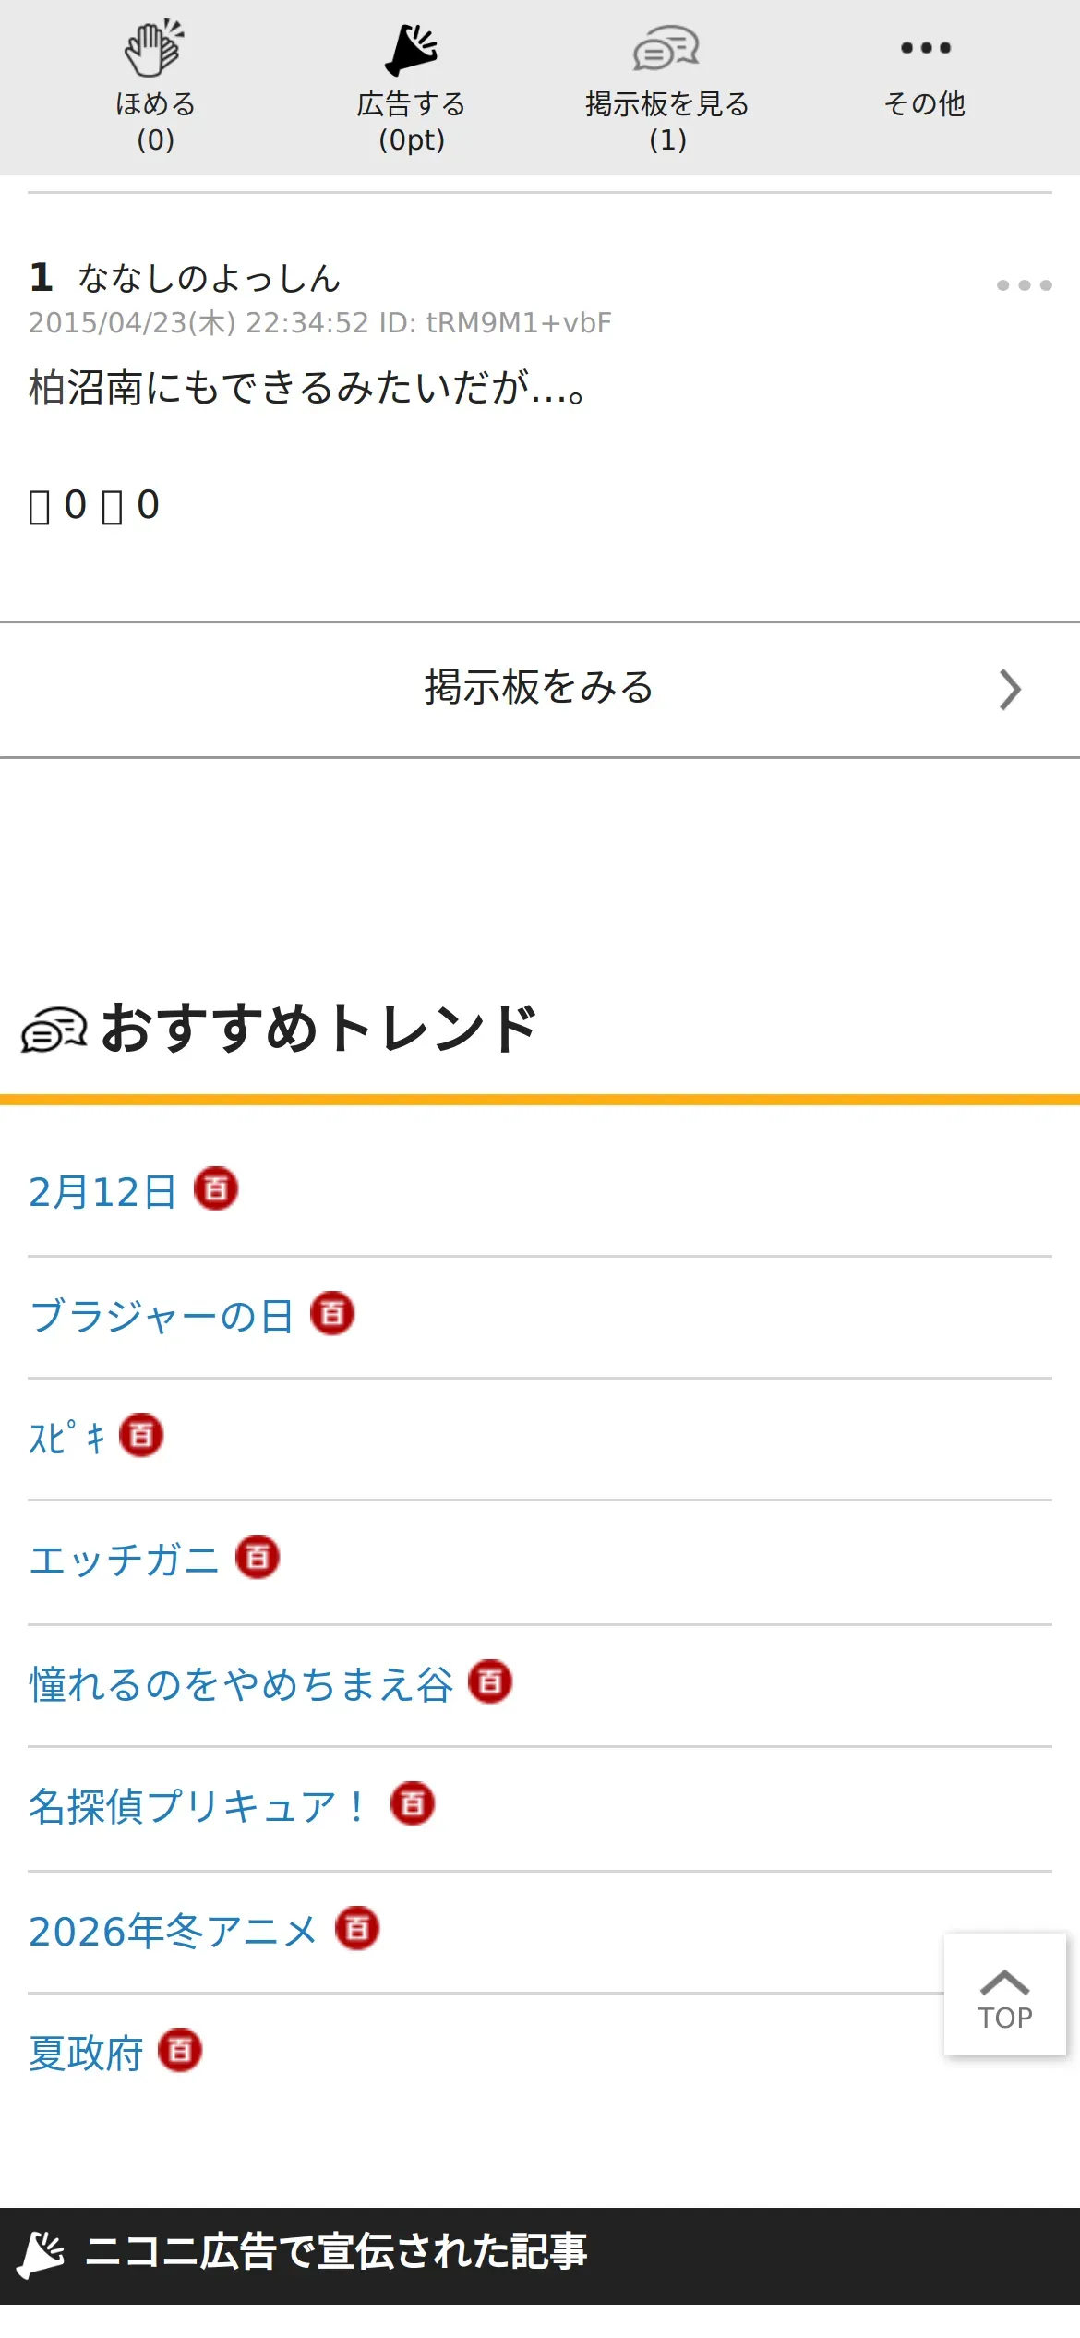Viewport: 1080px width, 2338px height.
Task: Click red 百 badge beside 夏政府
Action: coord(180,2050)
